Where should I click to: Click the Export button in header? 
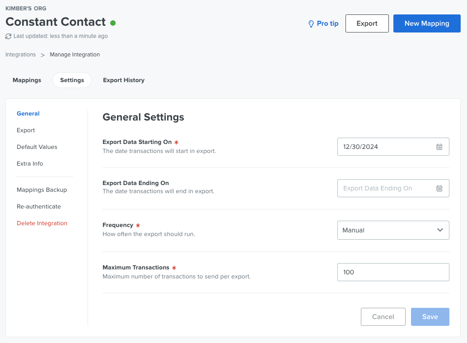pyautogui.click(x=367, y=23)
